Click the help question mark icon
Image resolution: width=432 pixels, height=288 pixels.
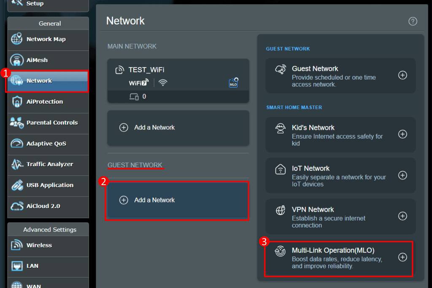point(413,21)
